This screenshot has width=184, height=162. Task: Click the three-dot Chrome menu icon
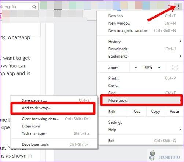coord(178,7)
